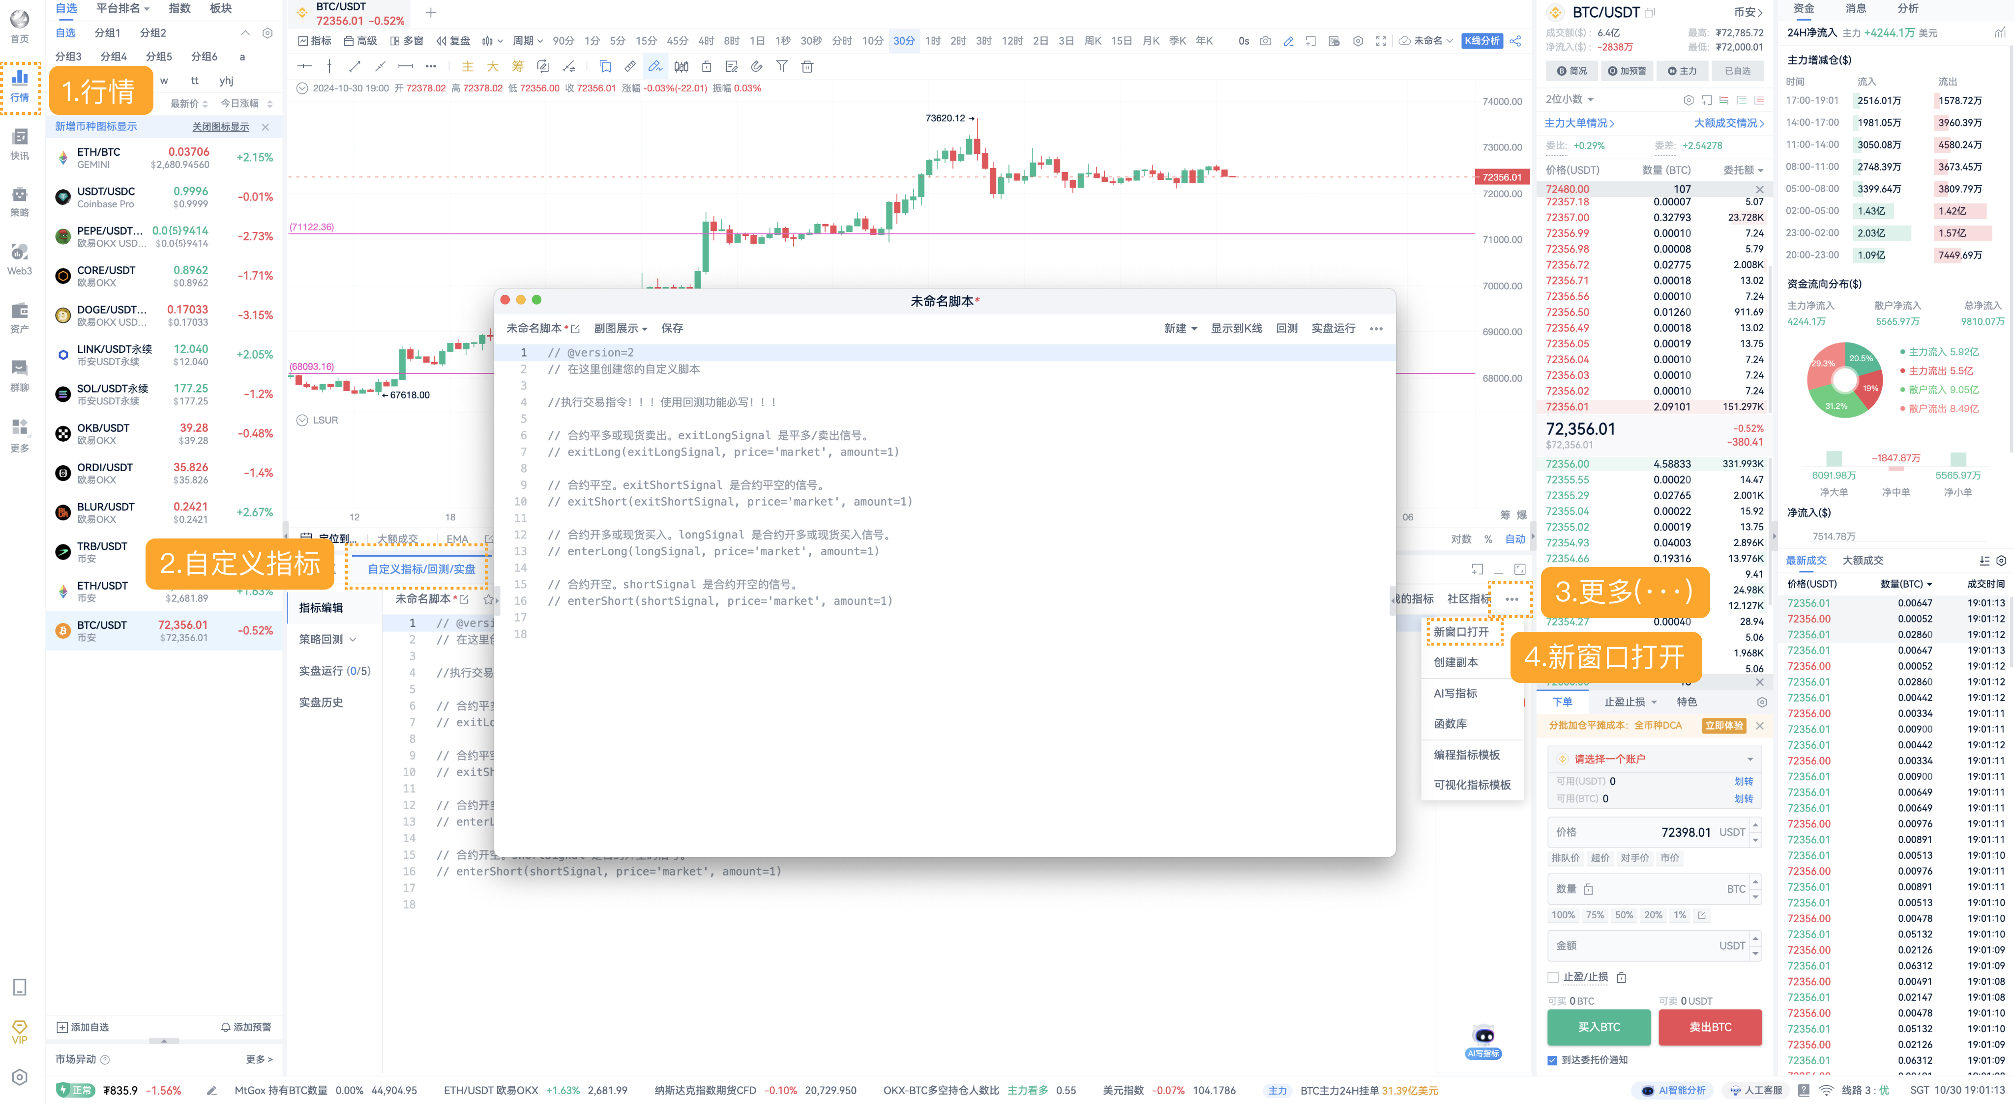The height and width of the screenshot is (1104, 2014).
Task: Set order amount to 50%
Action: click(x=1624, y=915)
